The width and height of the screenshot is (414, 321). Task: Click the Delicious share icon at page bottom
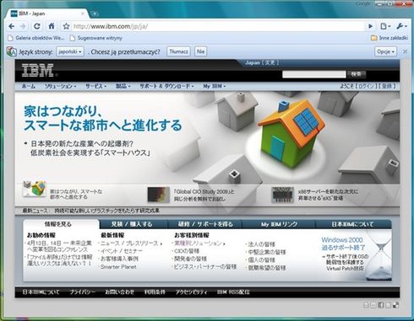pyautogui.click(x=395, y=305)
